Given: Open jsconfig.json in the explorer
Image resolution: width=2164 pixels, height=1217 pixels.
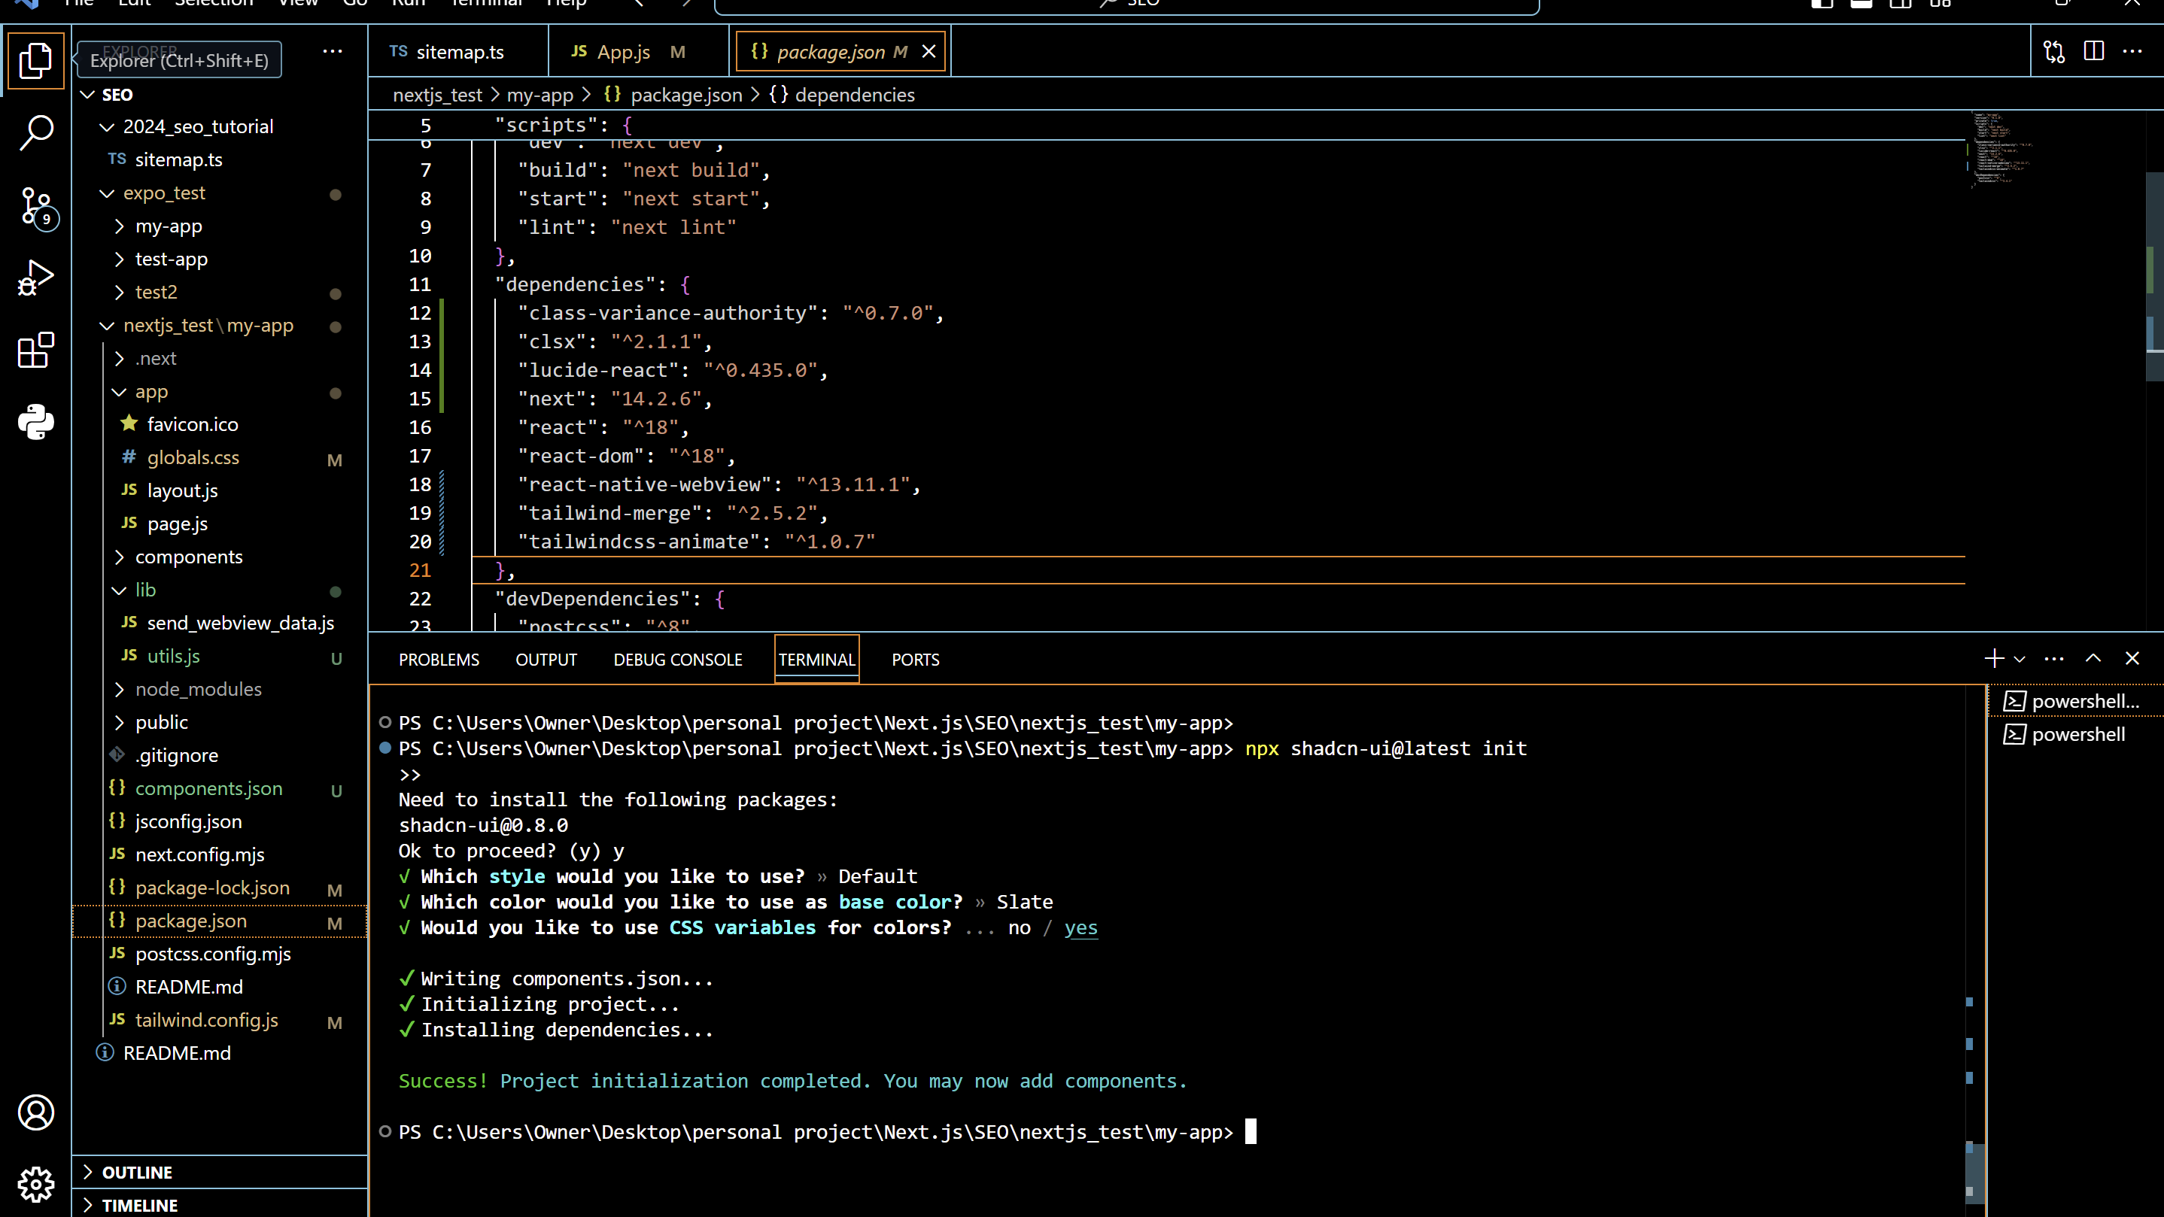Looking at the screenshot, I should 220,821.
